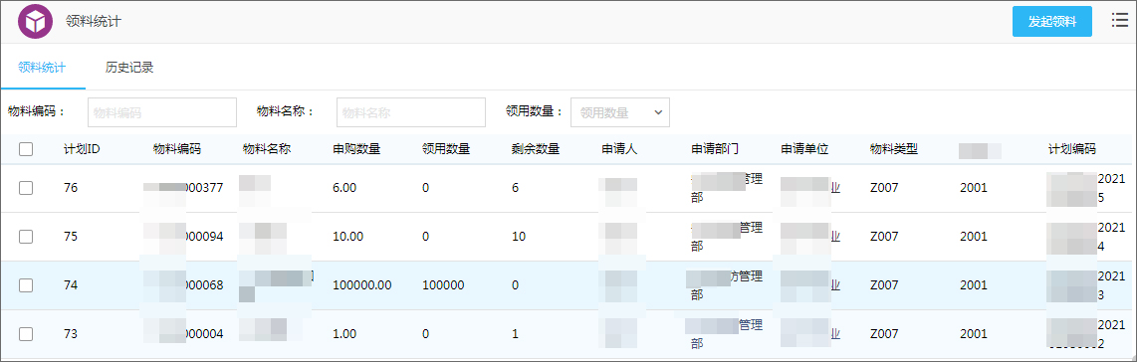Open the 领用数量 dropdown
This screenshot has width=1137, height=362.
click(x=620, y=112)
